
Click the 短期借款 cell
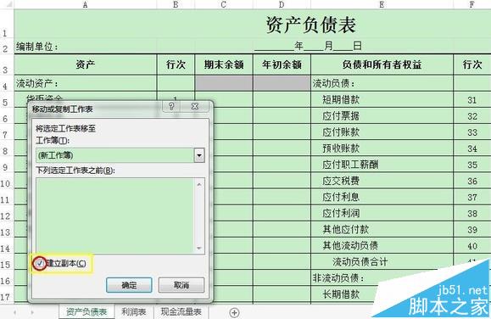382,99
